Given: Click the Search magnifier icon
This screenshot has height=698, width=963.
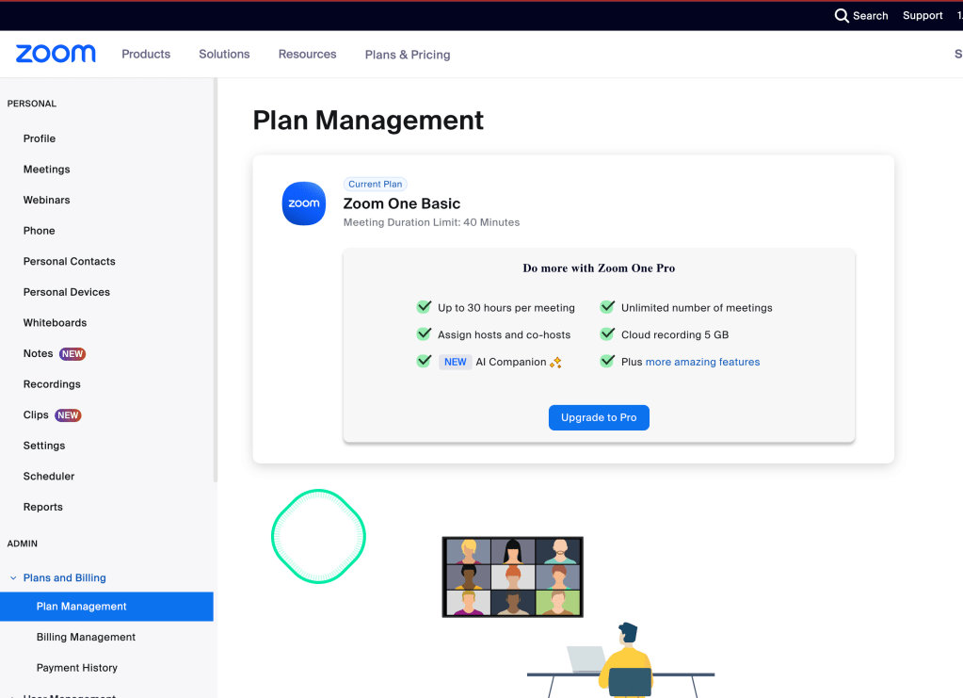Looking at the screenshot, I should [842, 15].
